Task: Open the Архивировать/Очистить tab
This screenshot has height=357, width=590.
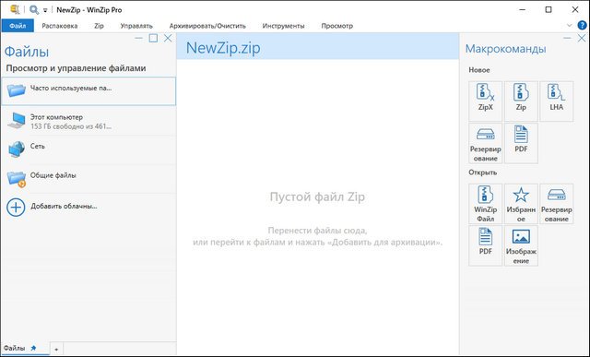Action: tap(207, 26)
